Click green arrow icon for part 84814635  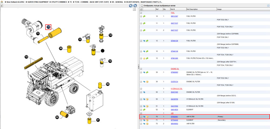[x=144, y=110]
